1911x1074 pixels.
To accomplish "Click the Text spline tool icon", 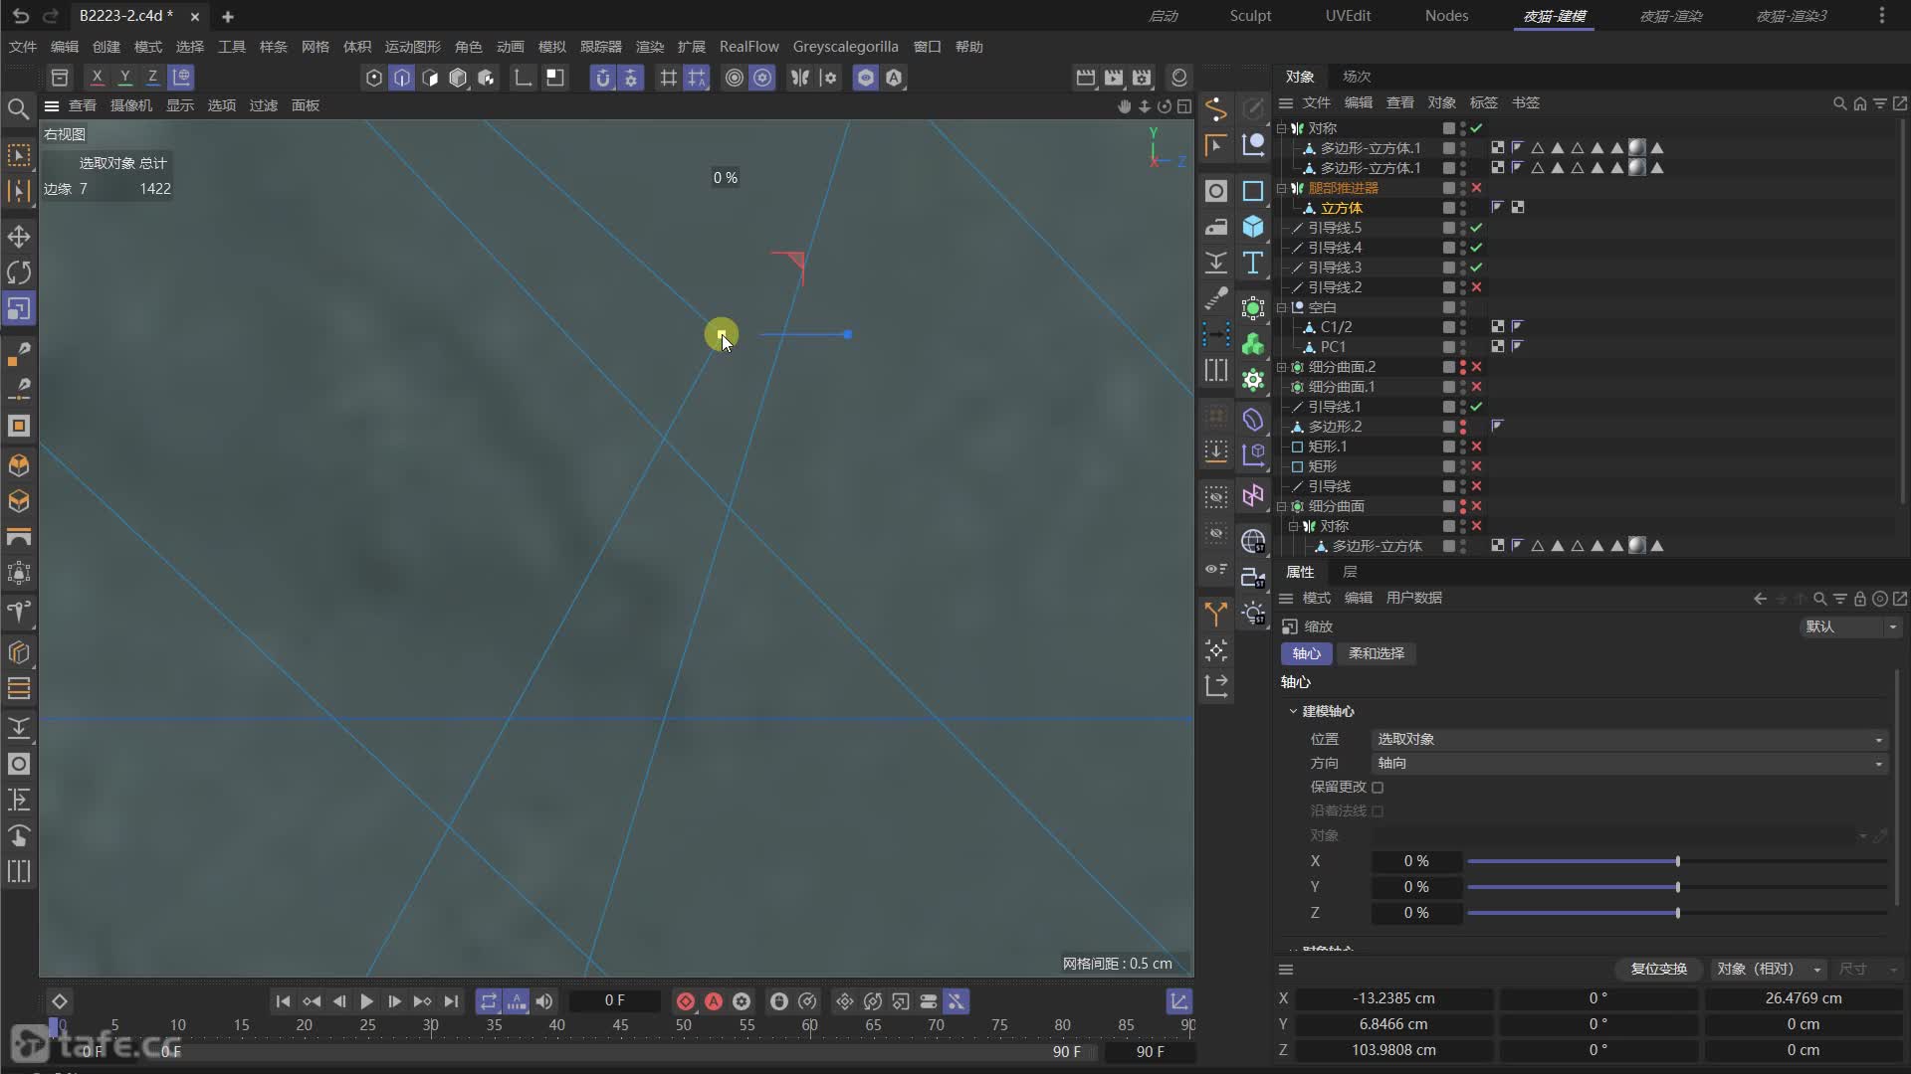I will click(1253, 263).
